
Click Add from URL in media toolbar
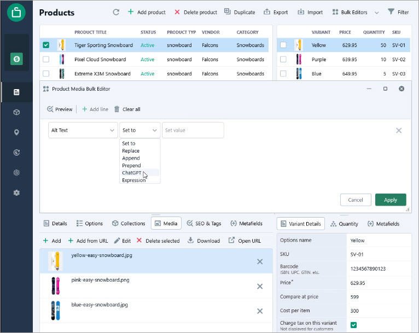click(x=88, y=241)
